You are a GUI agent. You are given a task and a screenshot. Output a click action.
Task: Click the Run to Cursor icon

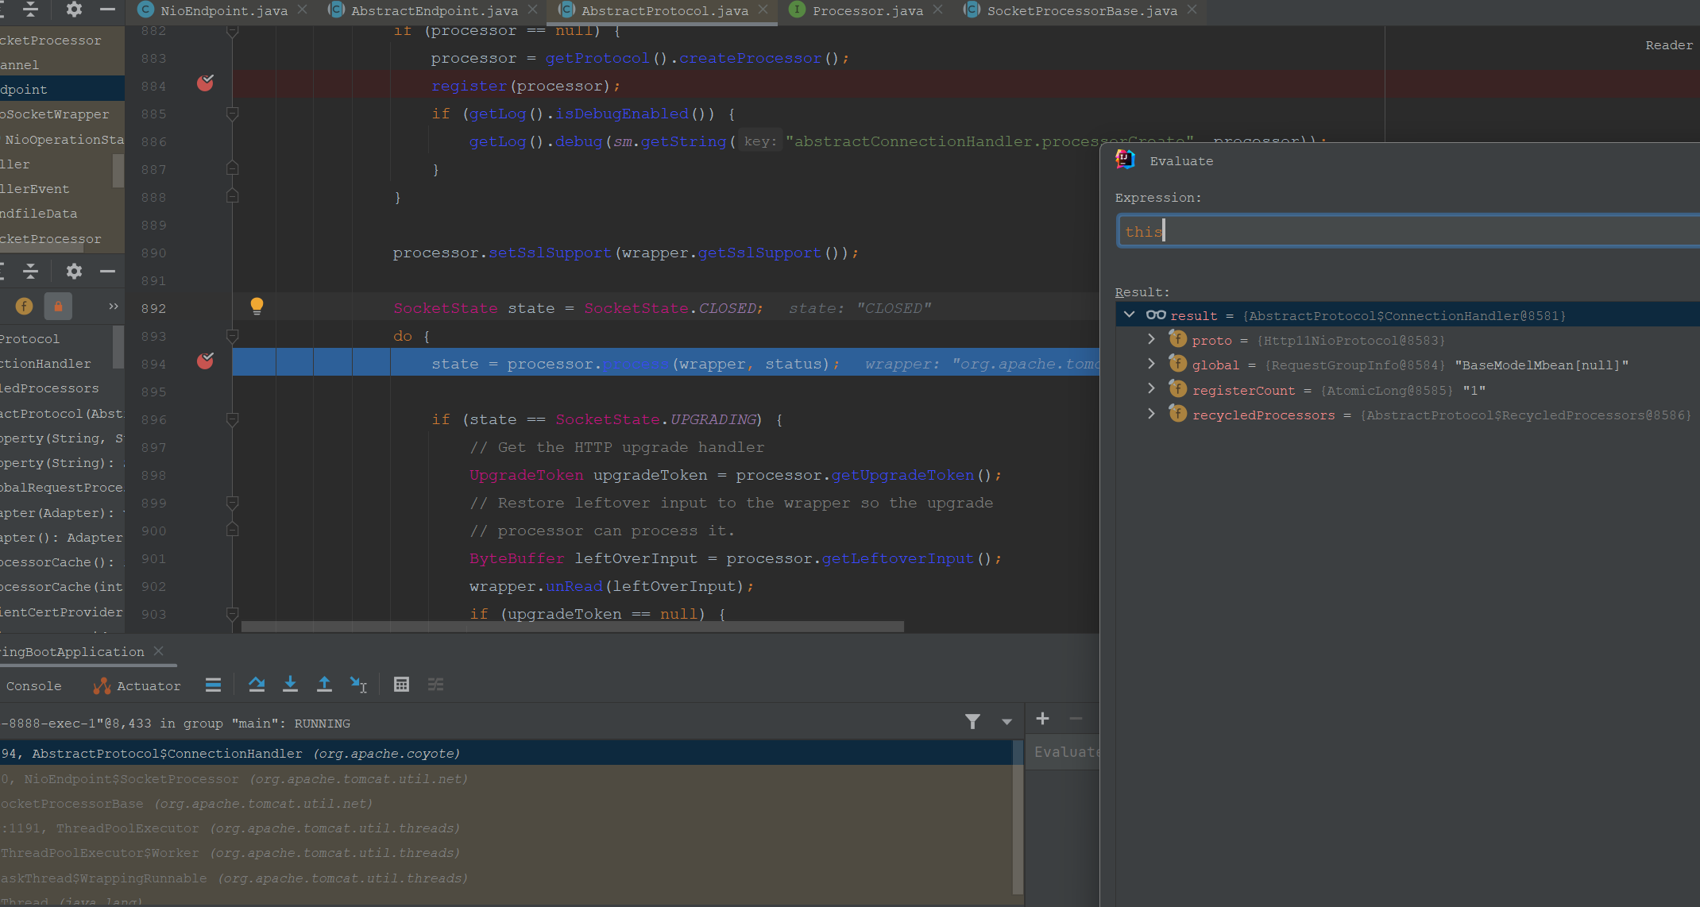[x=358, y=685]
